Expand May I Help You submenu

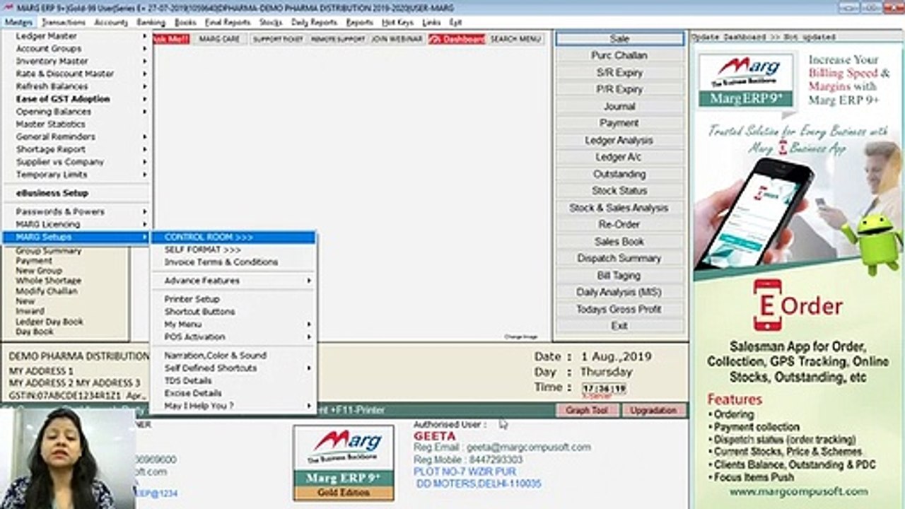233,406
